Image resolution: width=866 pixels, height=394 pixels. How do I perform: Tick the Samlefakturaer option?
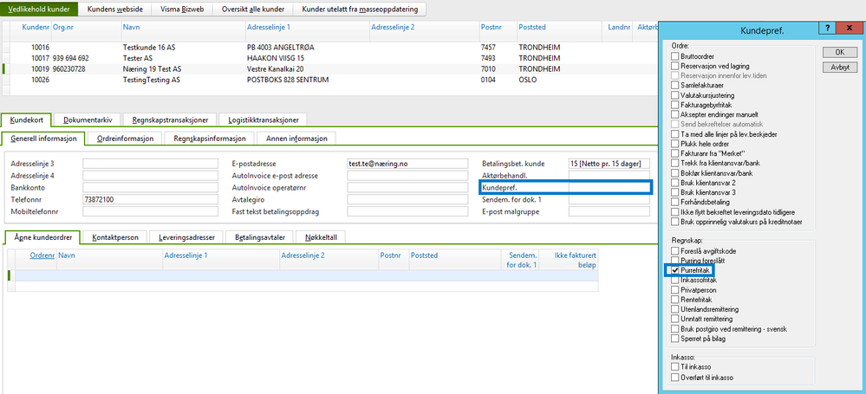pos(675,86)
